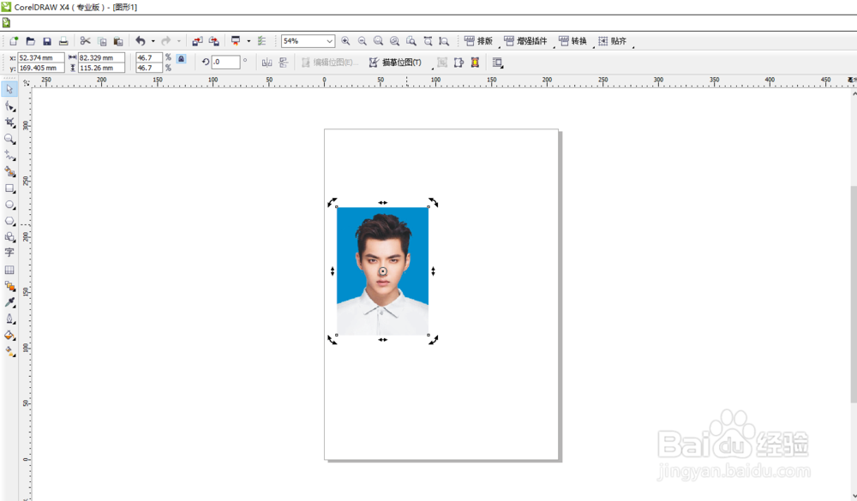The width and height of the screenshot is (857, 501).
Task: Open the 贴齐 snap menu
Action: [612, 41]
